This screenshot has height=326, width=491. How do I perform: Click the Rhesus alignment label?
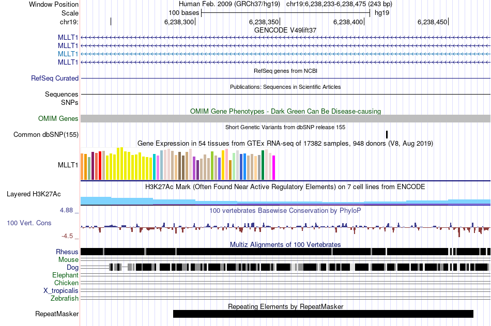tap(67, 252)
